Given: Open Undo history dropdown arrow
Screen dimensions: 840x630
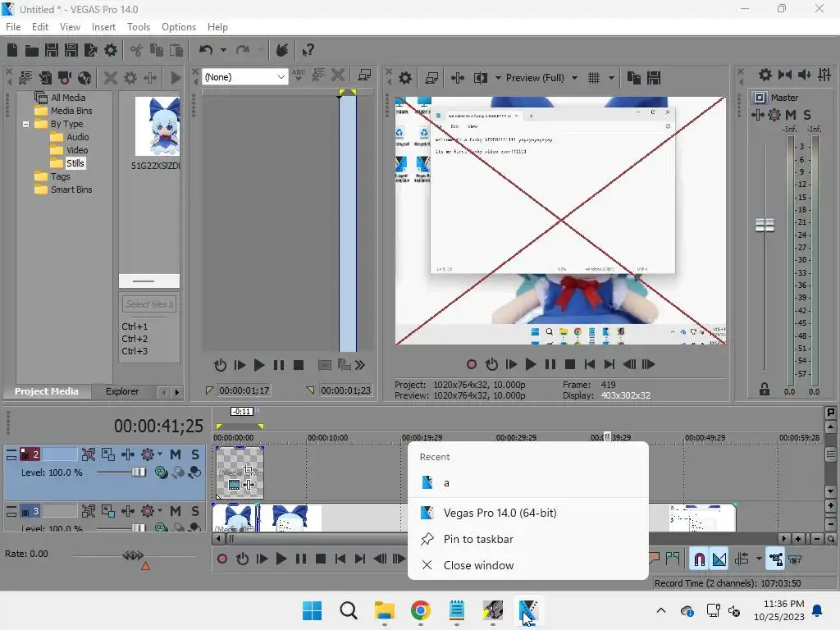Looking at the screenshot, I should tap(223, 50).
